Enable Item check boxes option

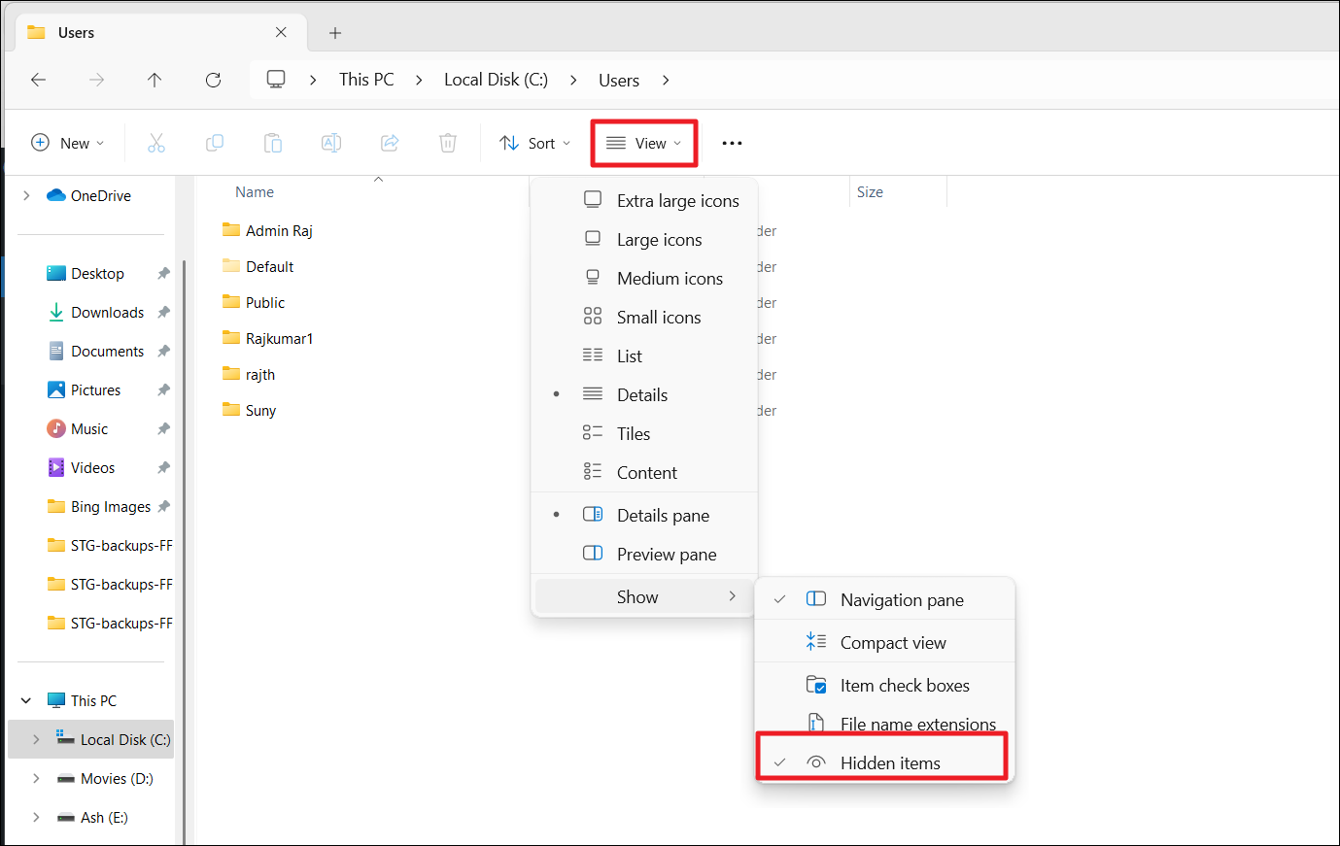pos(904,685)
